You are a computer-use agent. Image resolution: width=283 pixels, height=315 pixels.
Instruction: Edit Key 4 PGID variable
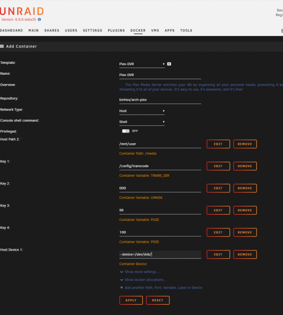pyautogui.click(x=218, y=232)
